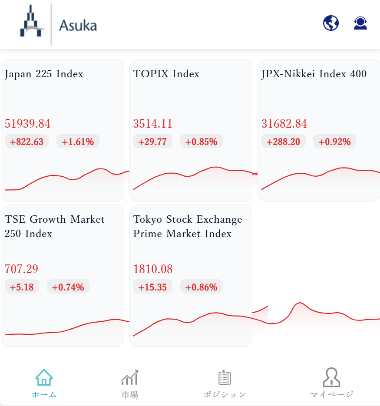Select TSE Growth Market 250 Index title
The image size is (380, 406).
[55, 226]
